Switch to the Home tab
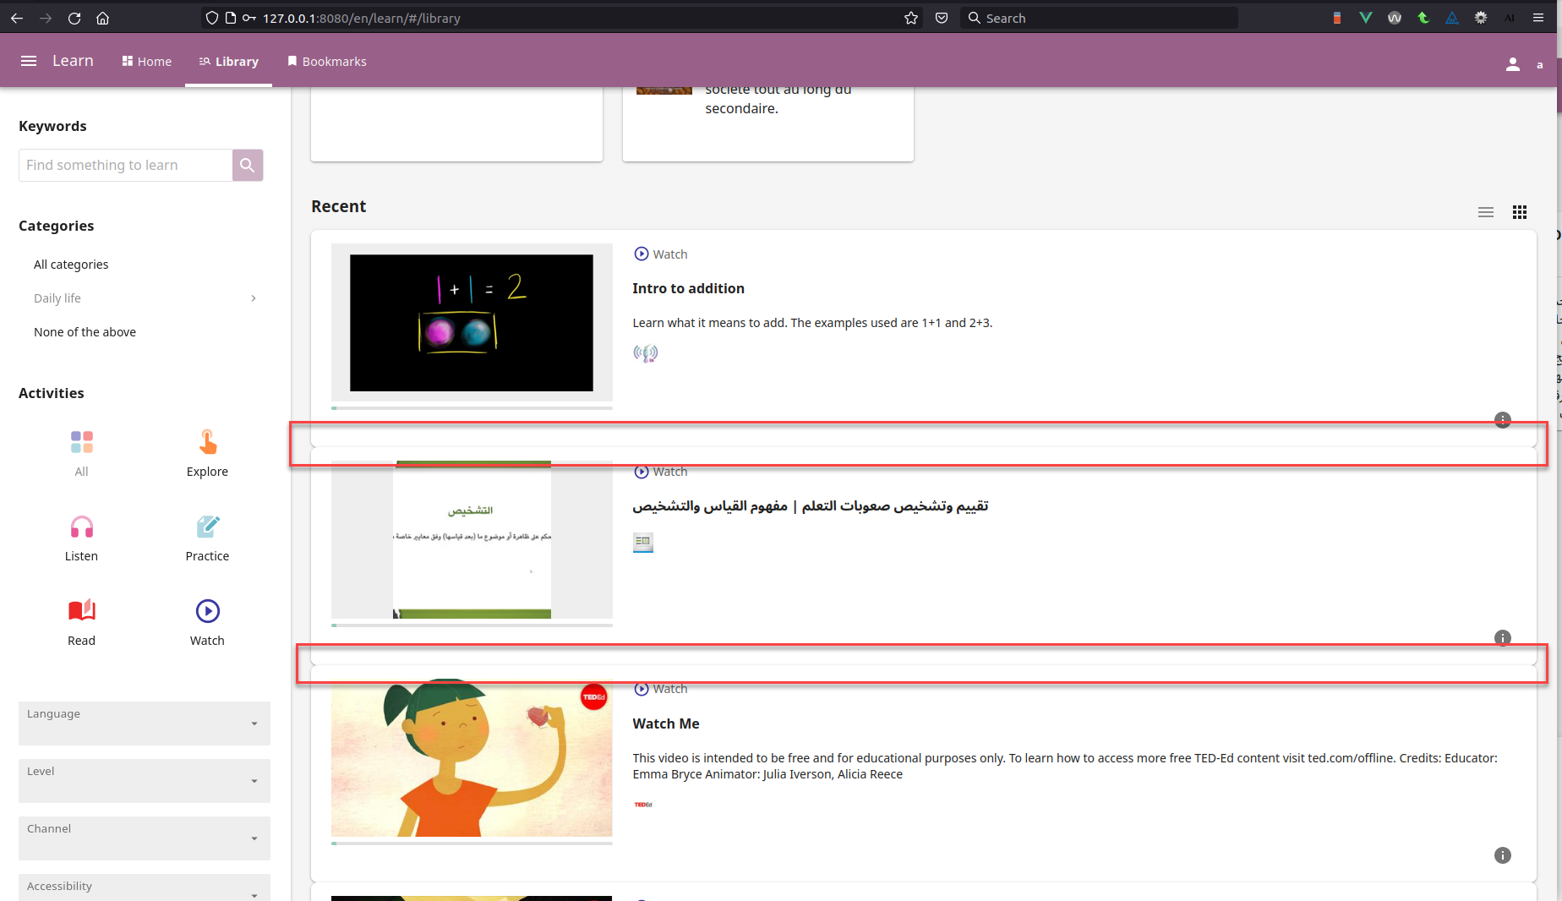The image size is (1562, 901). (146, 61)
